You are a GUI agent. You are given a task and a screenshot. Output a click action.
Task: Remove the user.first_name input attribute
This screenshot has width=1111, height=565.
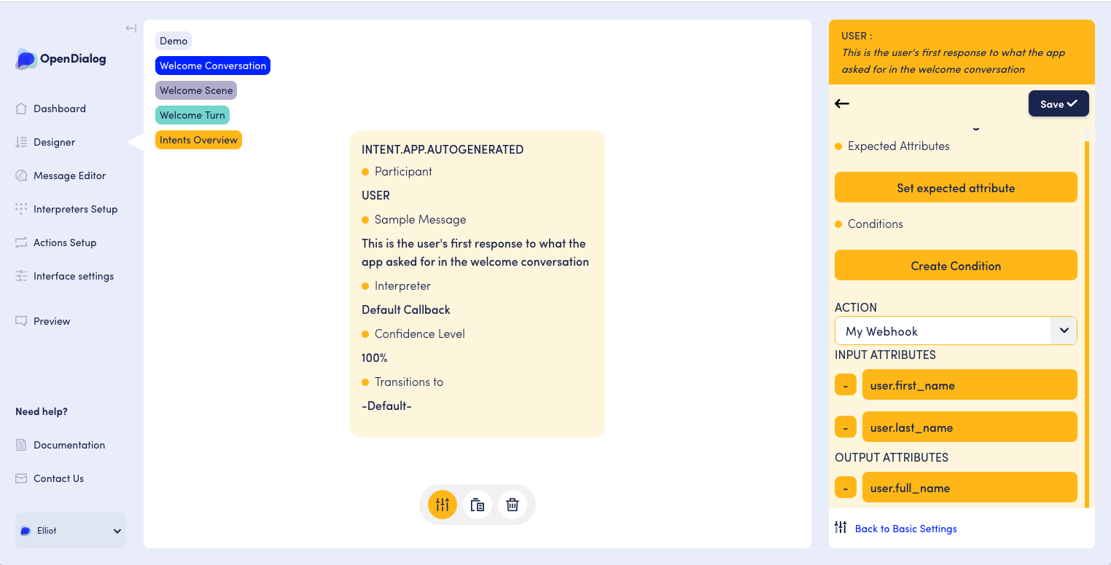point(846,385)
